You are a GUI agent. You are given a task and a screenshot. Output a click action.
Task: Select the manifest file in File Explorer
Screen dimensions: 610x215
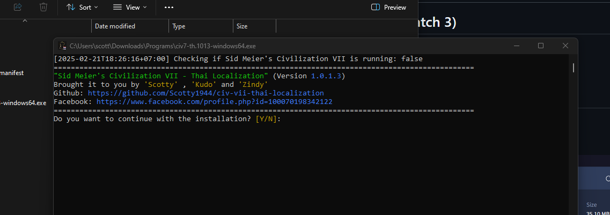(12, 73)
